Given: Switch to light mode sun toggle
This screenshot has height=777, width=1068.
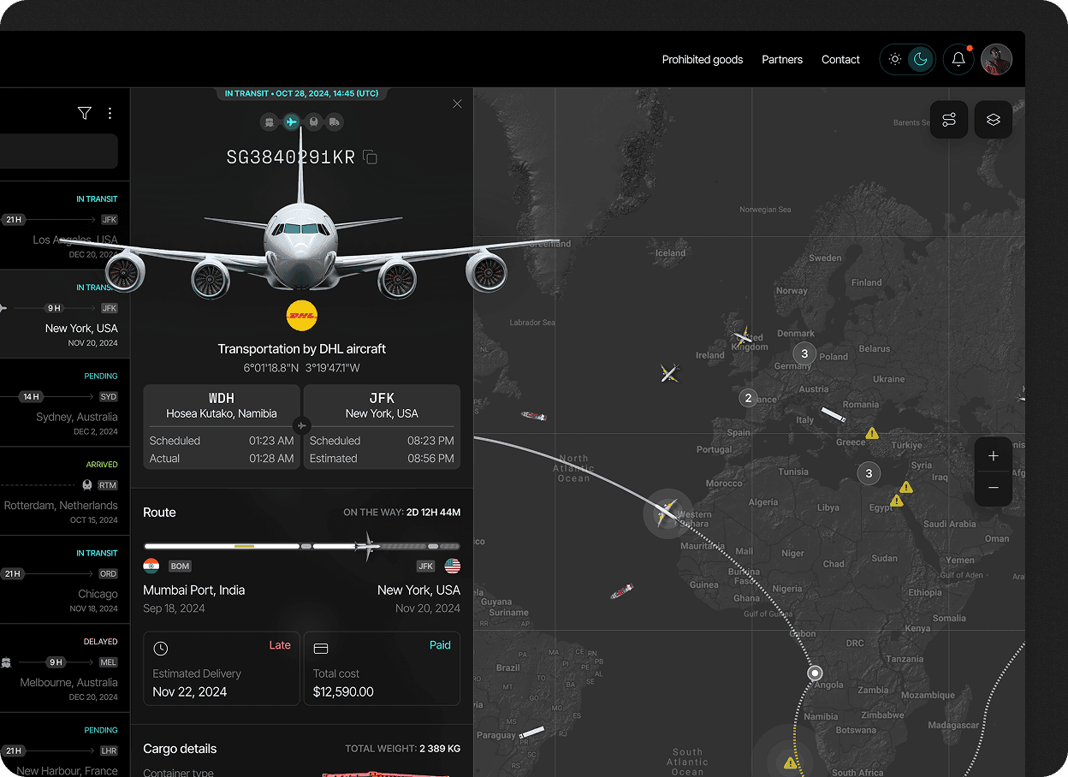Looking at the screenshot, I should pyautogui.click(x=895, y=59).
